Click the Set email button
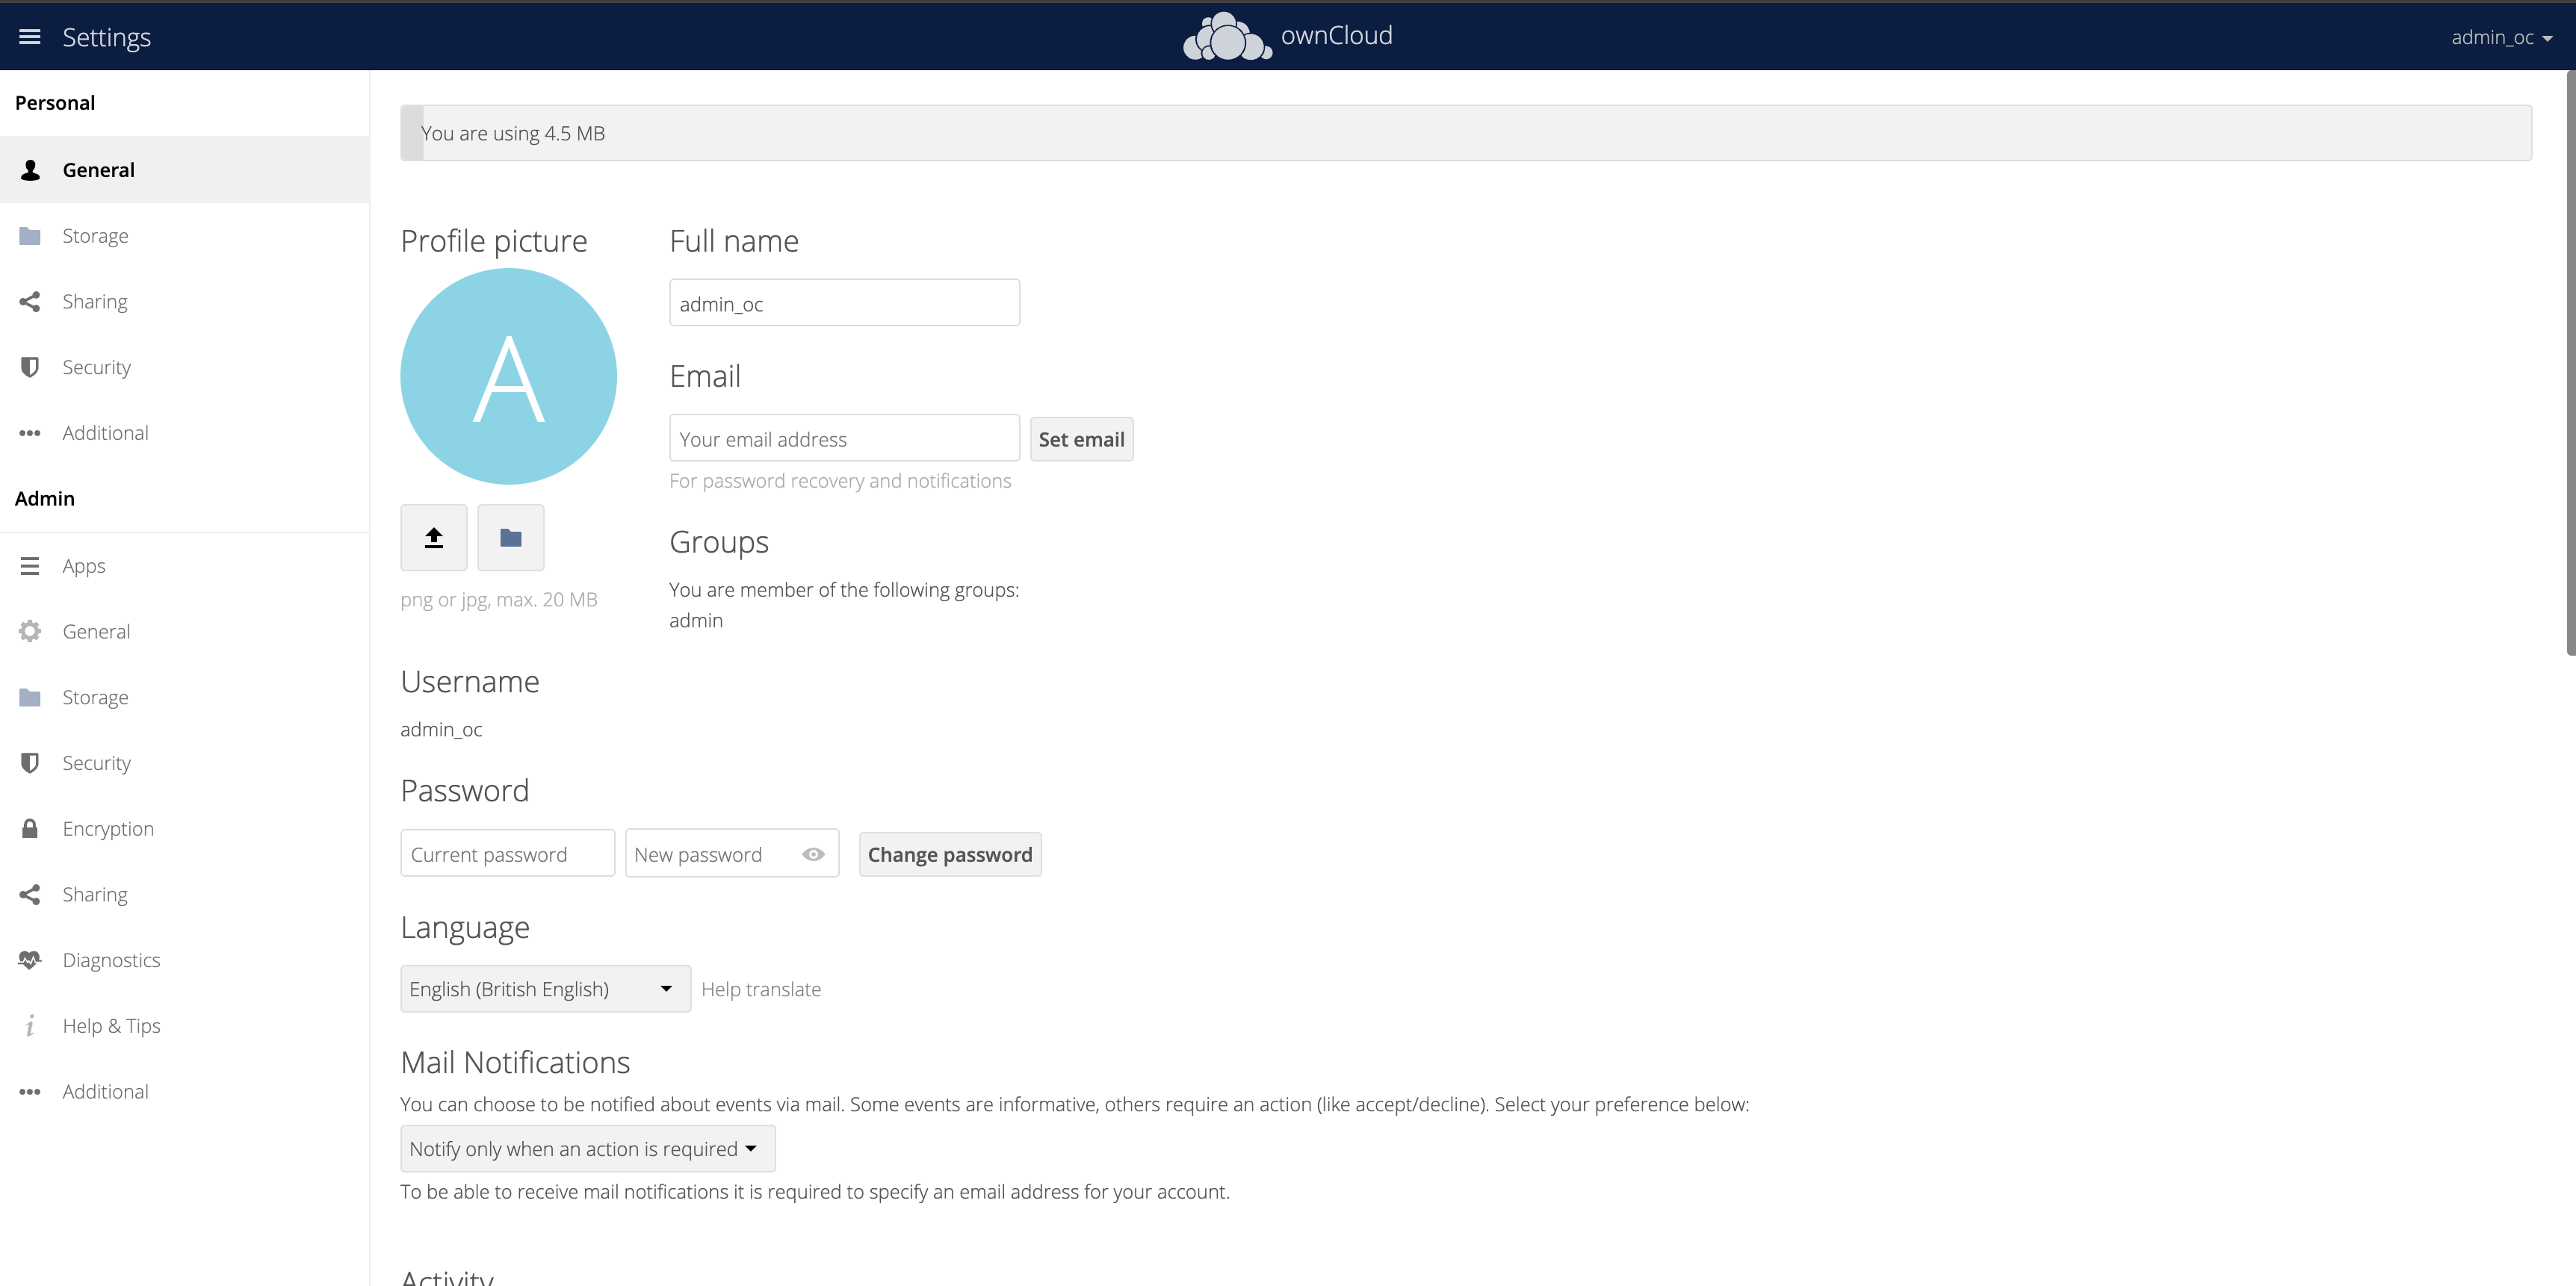This screenshot has width=2576, height=1286. coord(1081,438)
